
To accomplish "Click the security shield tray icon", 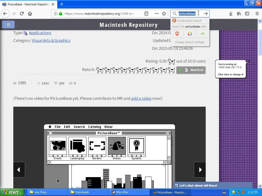I will 234,192.
